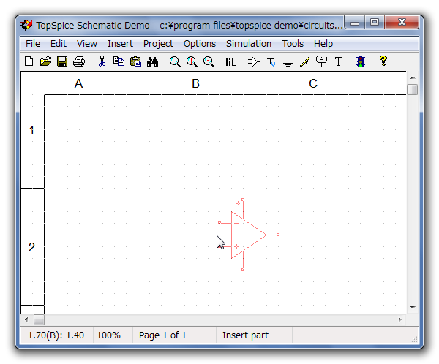
Task: Print using the printer icon
Action: click(x=79, y=61)
